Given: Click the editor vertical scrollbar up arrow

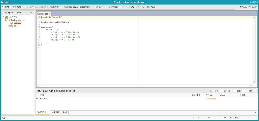Looking at the screenshot, I should 254,17.
